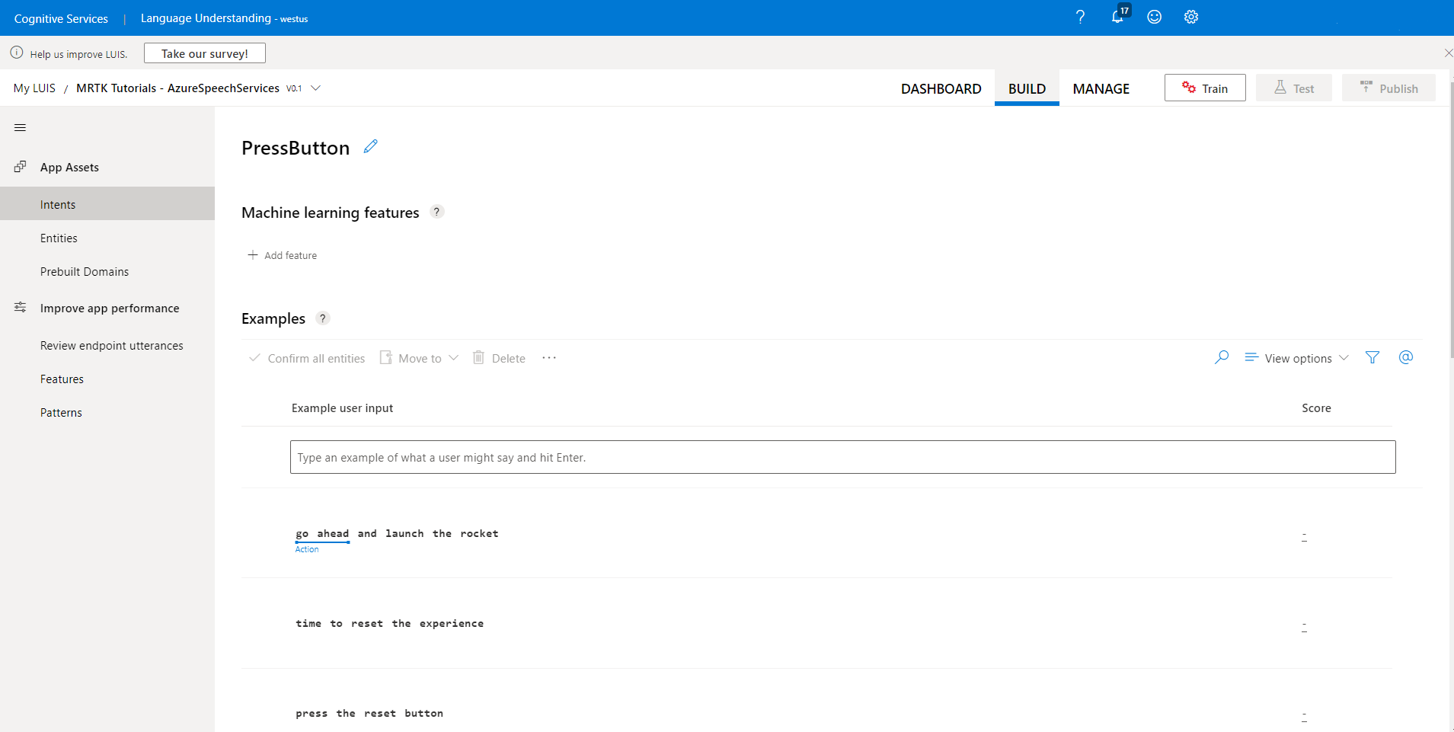Switch to the DASHBOARD tab
1454x732 pixels.
941,89
